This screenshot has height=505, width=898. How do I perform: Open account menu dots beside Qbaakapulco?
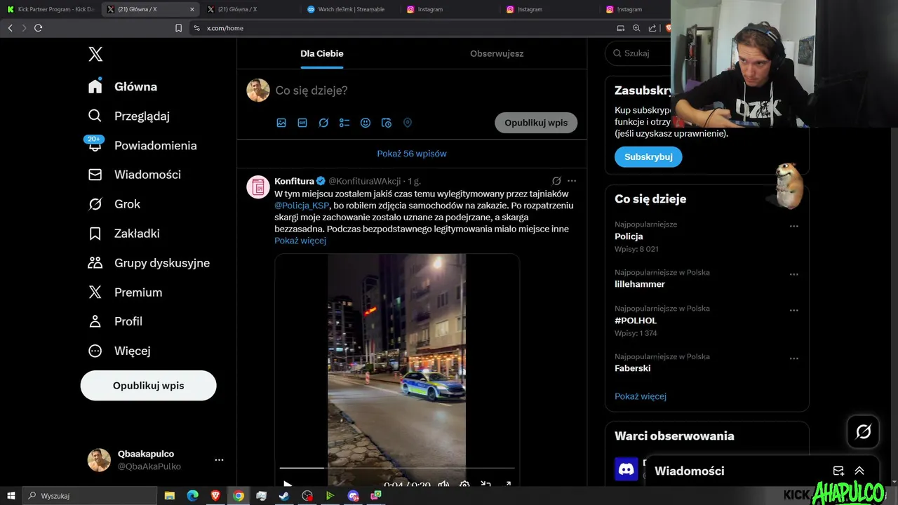tap(219, 460)
